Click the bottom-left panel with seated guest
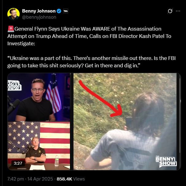The width and height of the screenshot is (186, 186). [x=39, y=146]
